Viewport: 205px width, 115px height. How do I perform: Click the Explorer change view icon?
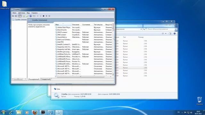point(163,34)
